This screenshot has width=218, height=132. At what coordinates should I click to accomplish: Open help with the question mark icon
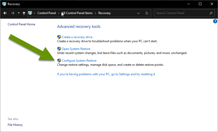click(x=215, y=21)
